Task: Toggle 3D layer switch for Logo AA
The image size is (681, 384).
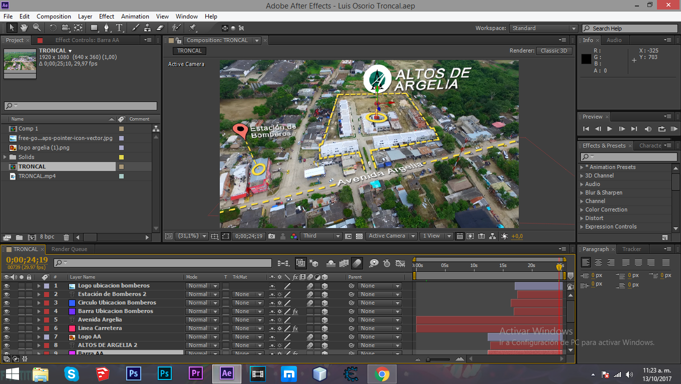Action: coord(324,337)
